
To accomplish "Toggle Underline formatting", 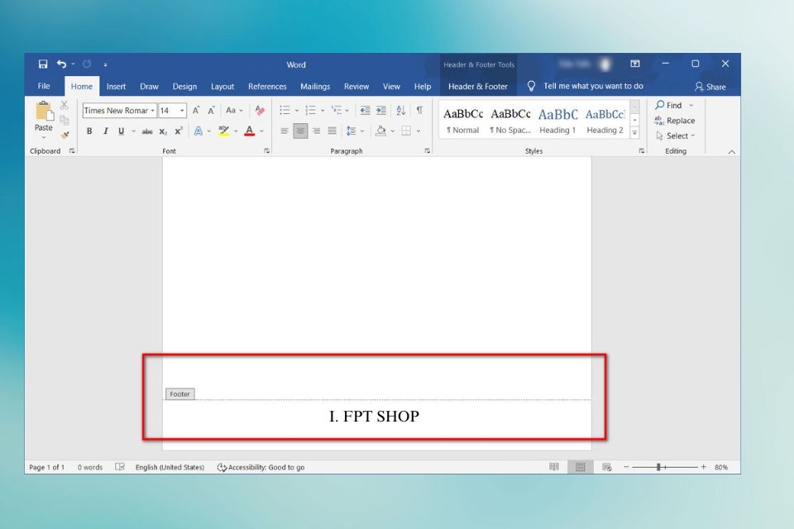I will click(x=121, y=131).
